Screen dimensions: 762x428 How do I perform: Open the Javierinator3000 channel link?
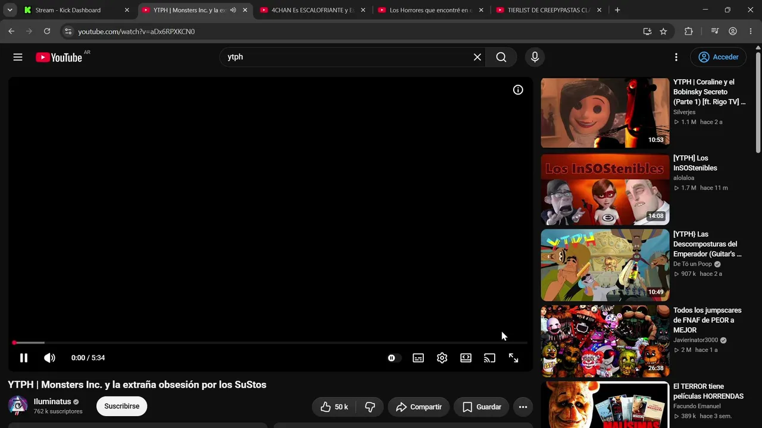696,340
